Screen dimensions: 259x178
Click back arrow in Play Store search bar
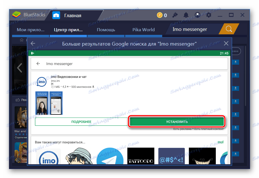point(38,64)
